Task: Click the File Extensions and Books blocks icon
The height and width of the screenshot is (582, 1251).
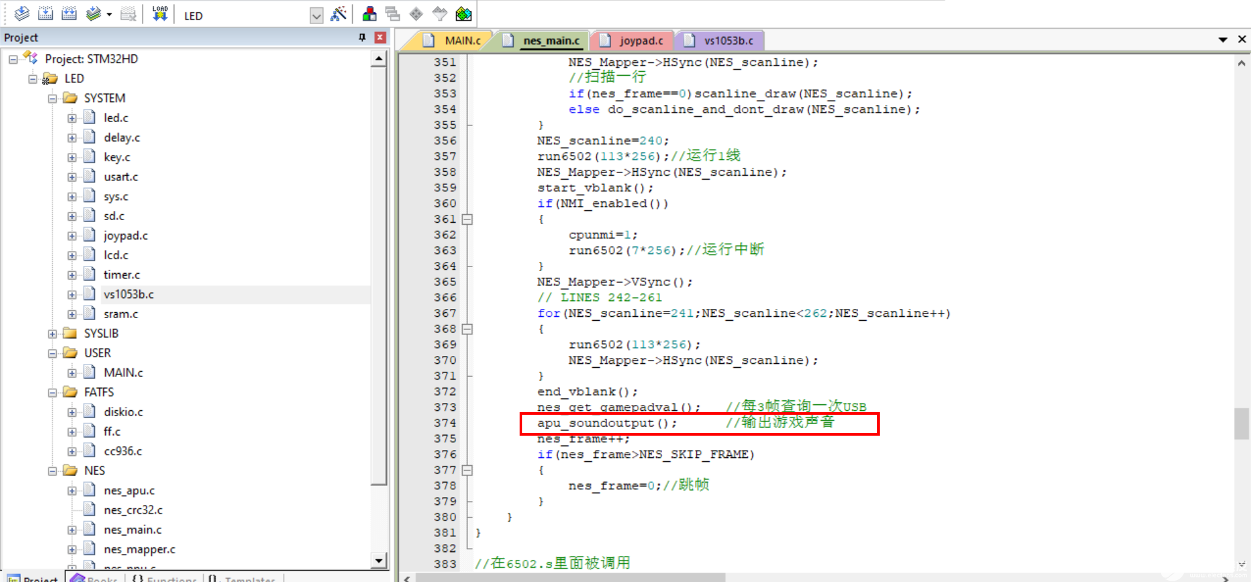Action: tap(369, 14)
